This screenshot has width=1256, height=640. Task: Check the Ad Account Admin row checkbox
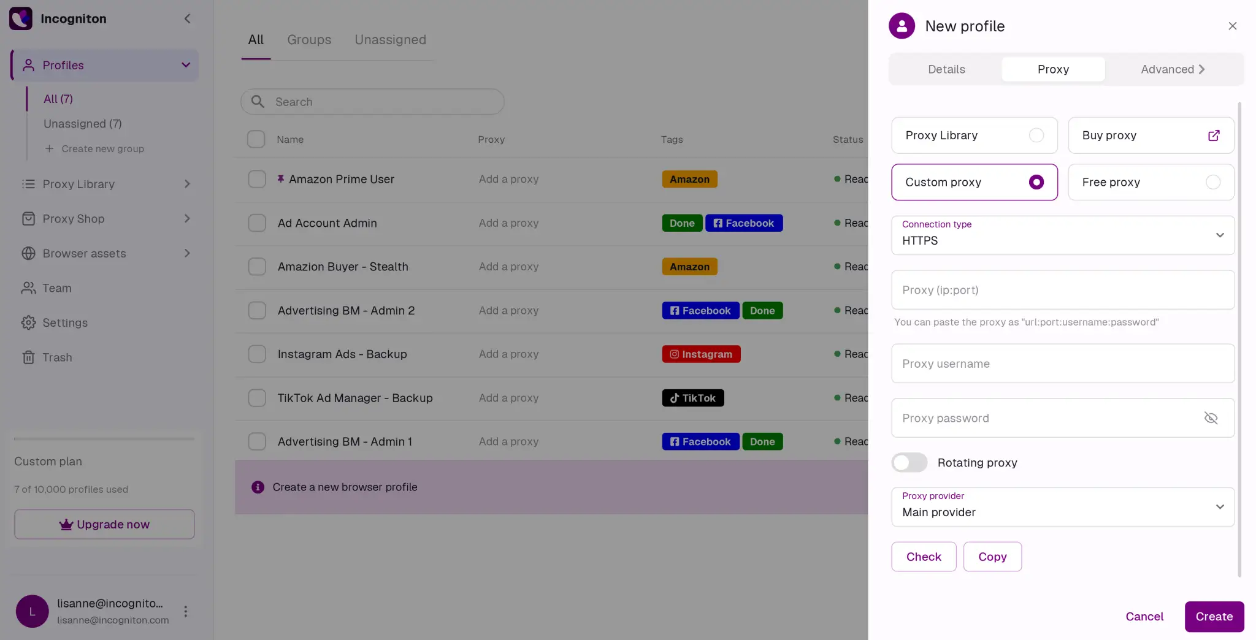tap(257, 223)
